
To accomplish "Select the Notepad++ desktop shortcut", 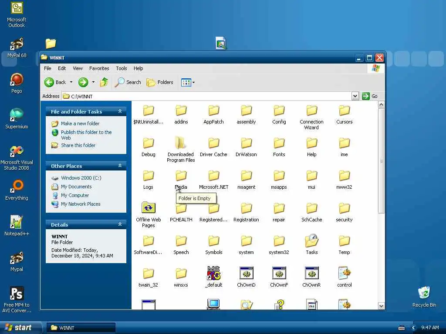I will [17, 226].
